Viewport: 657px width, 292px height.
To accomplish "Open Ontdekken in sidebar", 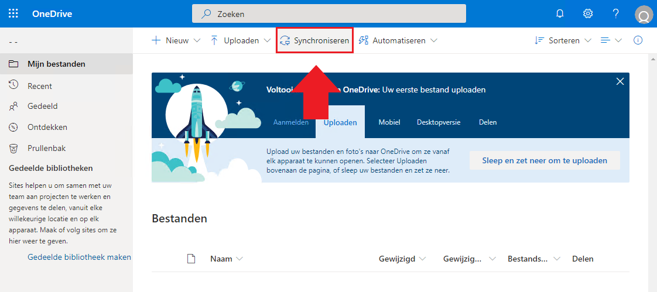I will [66, 127].
